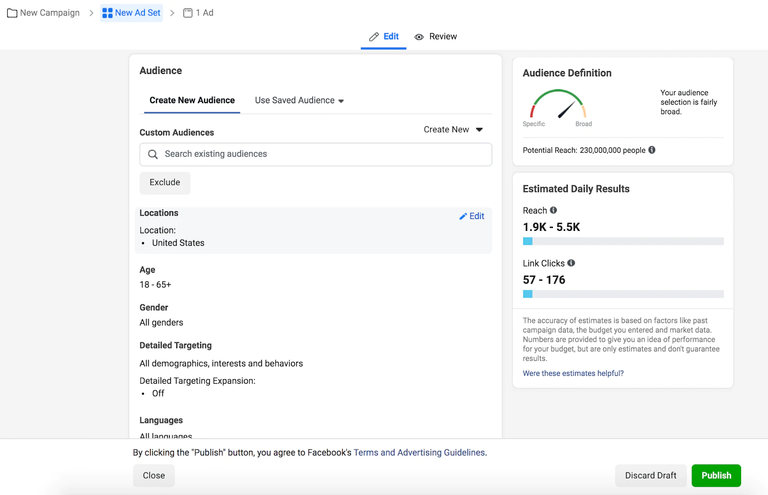Image resolution: width=768 pixels, height=495 pixels.
Task: Click the New Campaign folder icon
Action: (12, 13)
